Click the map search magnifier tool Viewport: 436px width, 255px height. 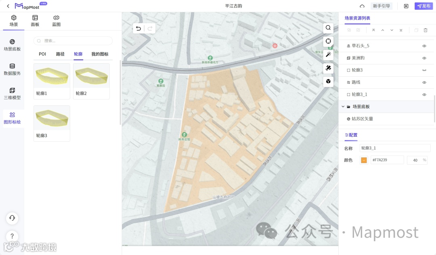click(328, 28)
